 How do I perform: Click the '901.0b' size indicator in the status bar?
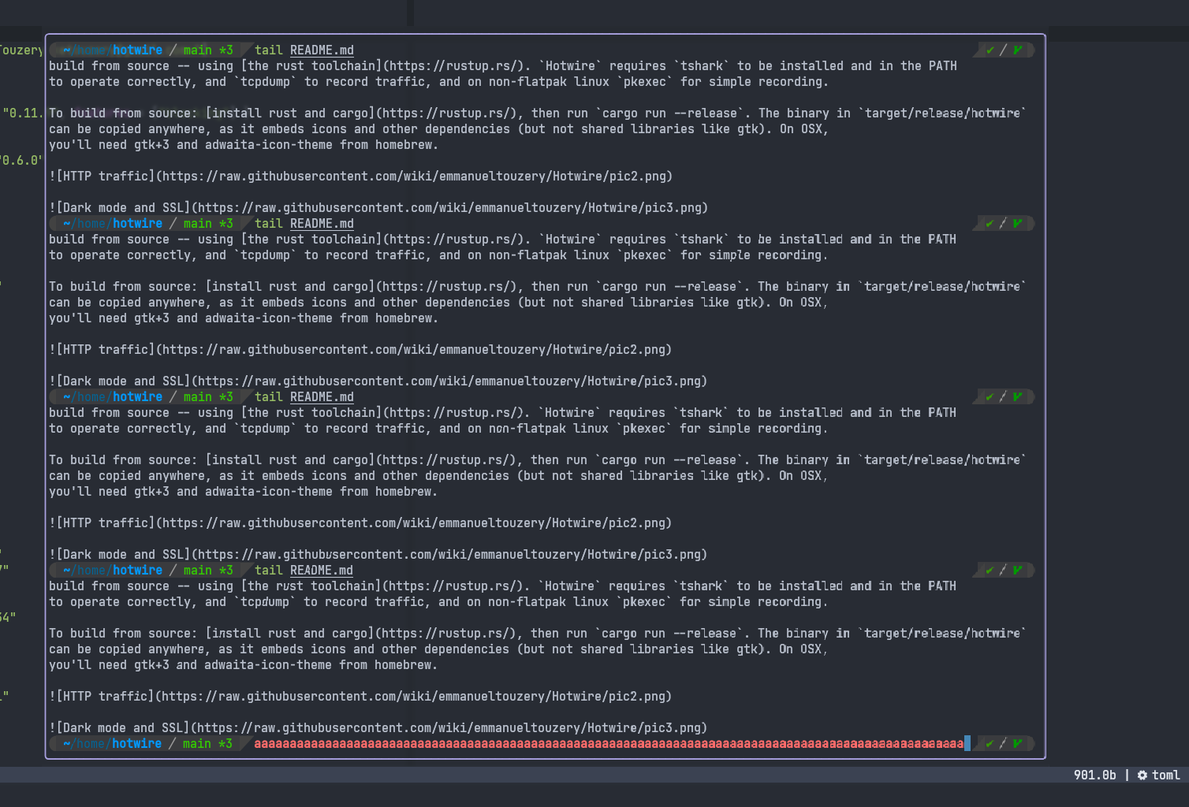pyautogui.click(x=1095, y=775)
